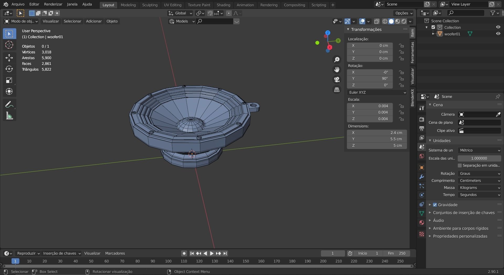Activate the Scale tool
The height and width of the screenshot is (275, 504).
[9, 80]
